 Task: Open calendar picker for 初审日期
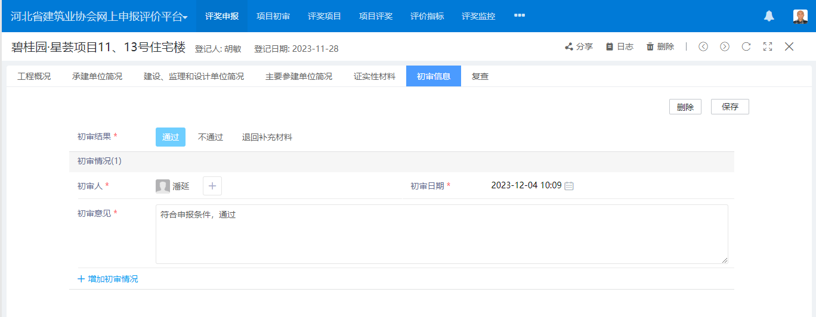[x=569, y=186]
